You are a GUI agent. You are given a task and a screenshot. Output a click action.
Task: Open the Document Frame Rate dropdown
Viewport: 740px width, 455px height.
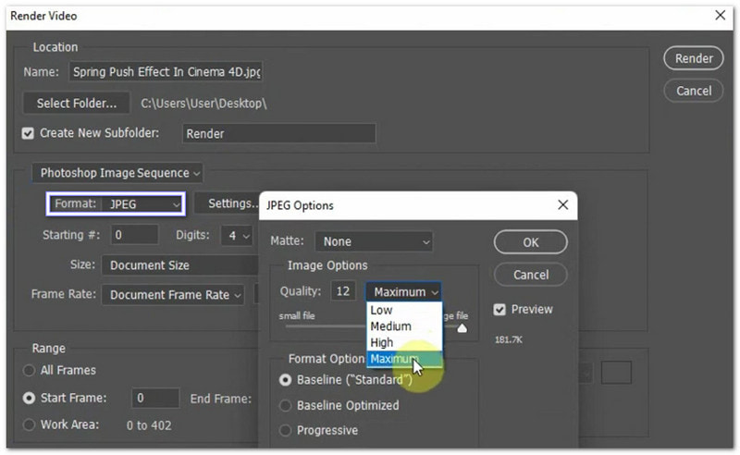click(176, 295)
